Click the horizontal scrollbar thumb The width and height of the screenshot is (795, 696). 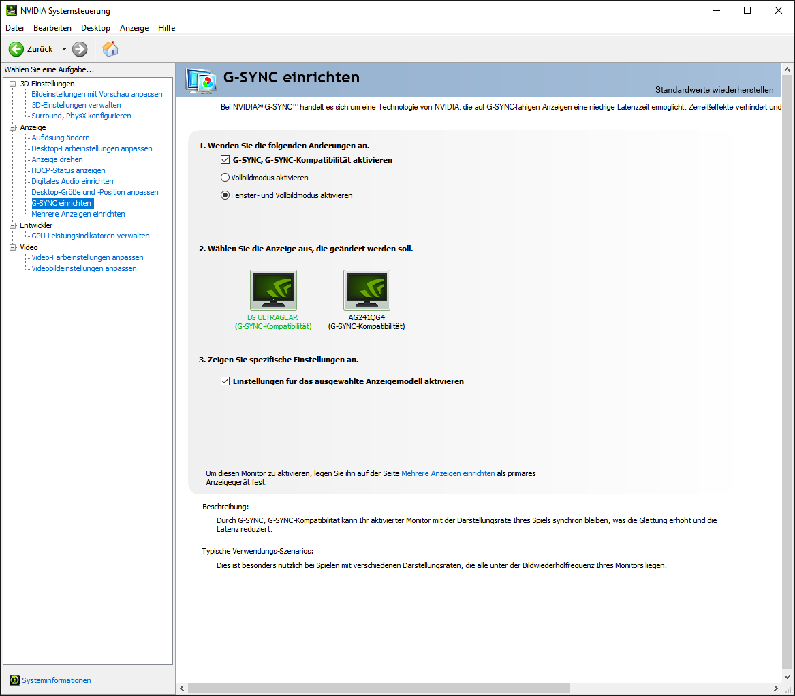pos(379,688)
